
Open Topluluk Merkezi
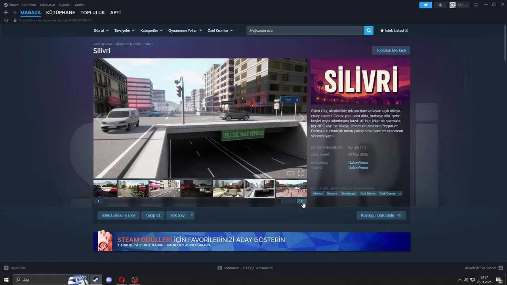(391, 51)
